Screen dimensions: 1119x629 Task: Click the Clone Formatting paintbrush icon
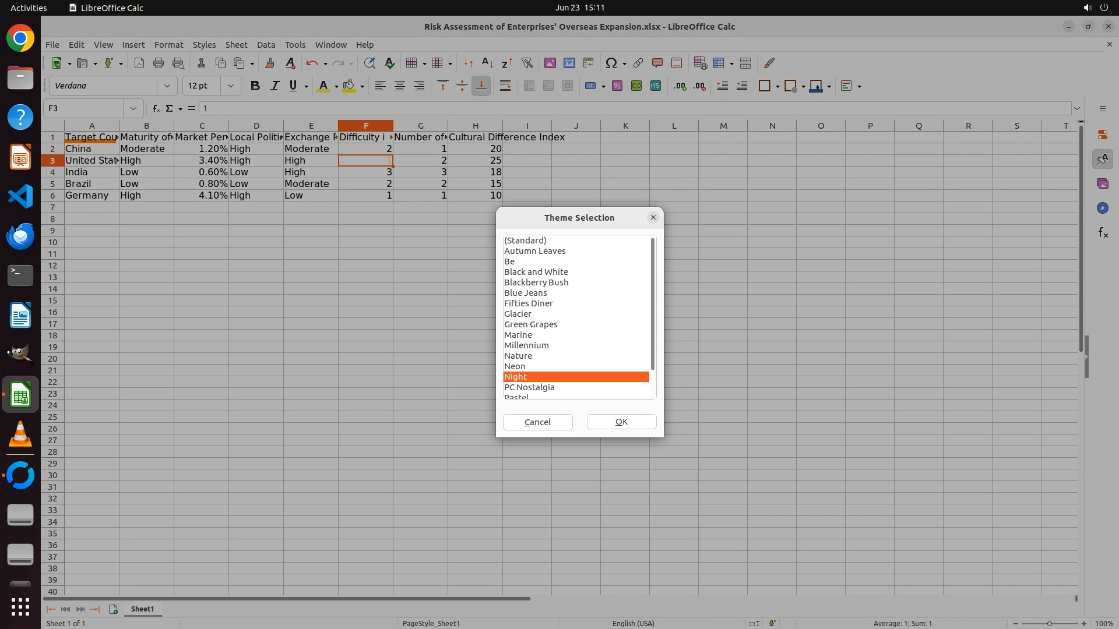click(x=269, y=63)
